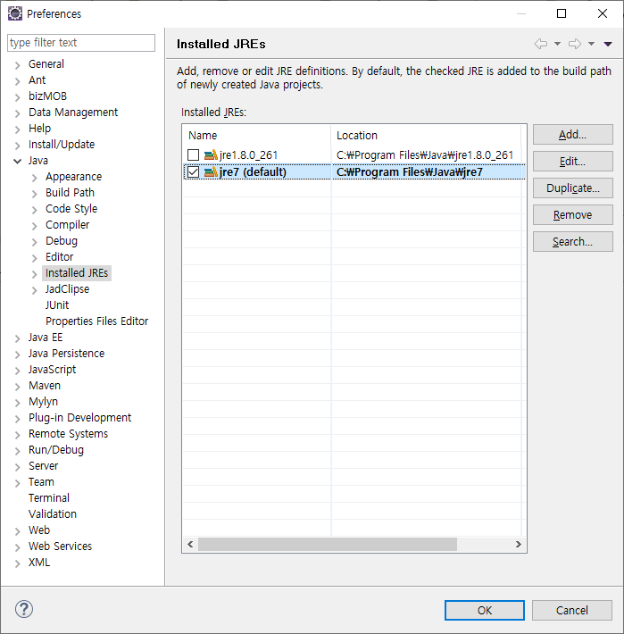Select the JUnit tree item
624x634 pixels.
coord(57,304)
